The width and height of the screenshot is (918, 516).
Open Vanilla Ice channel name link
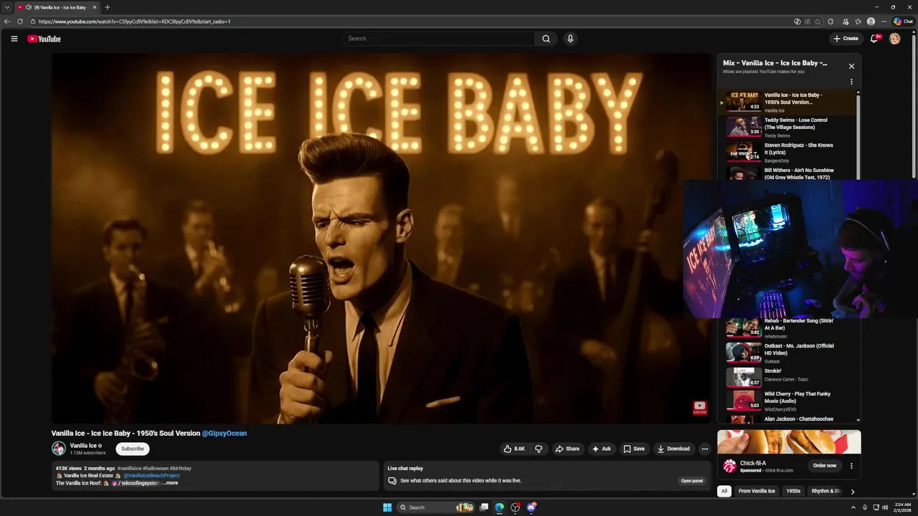pos(83,446)
